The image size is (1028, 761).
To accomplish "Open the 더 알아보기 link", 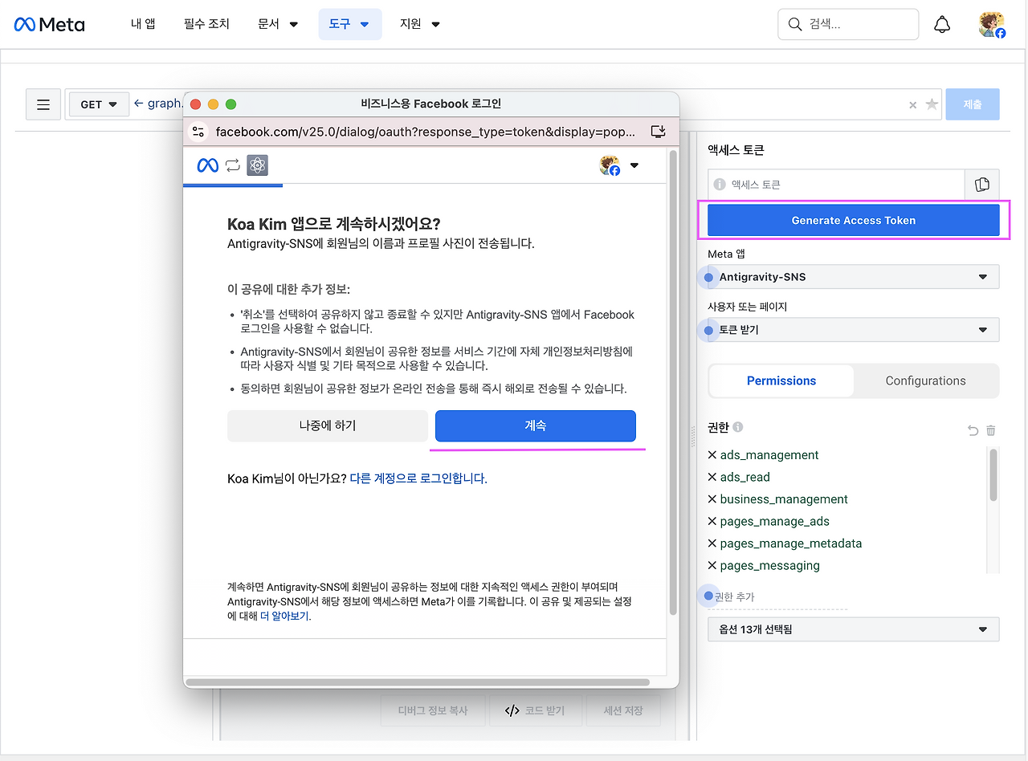I will coord(285,617).
